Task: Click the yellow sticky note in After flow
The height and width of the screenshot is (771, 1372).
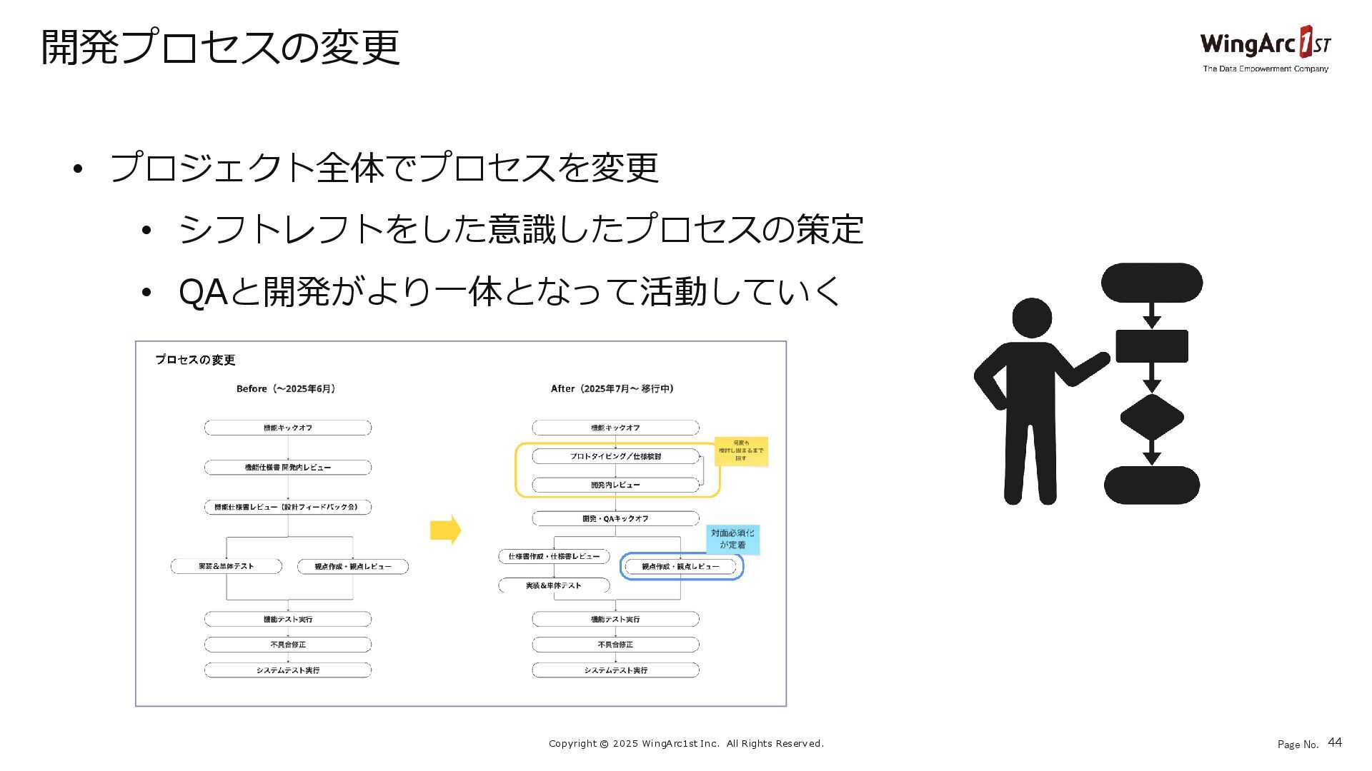Action: click(x=741, y=451)
